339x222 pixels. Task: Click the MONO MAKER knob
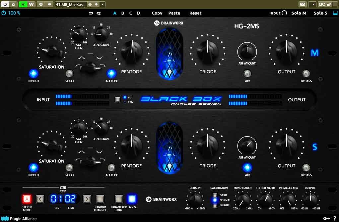coord(242,199)
